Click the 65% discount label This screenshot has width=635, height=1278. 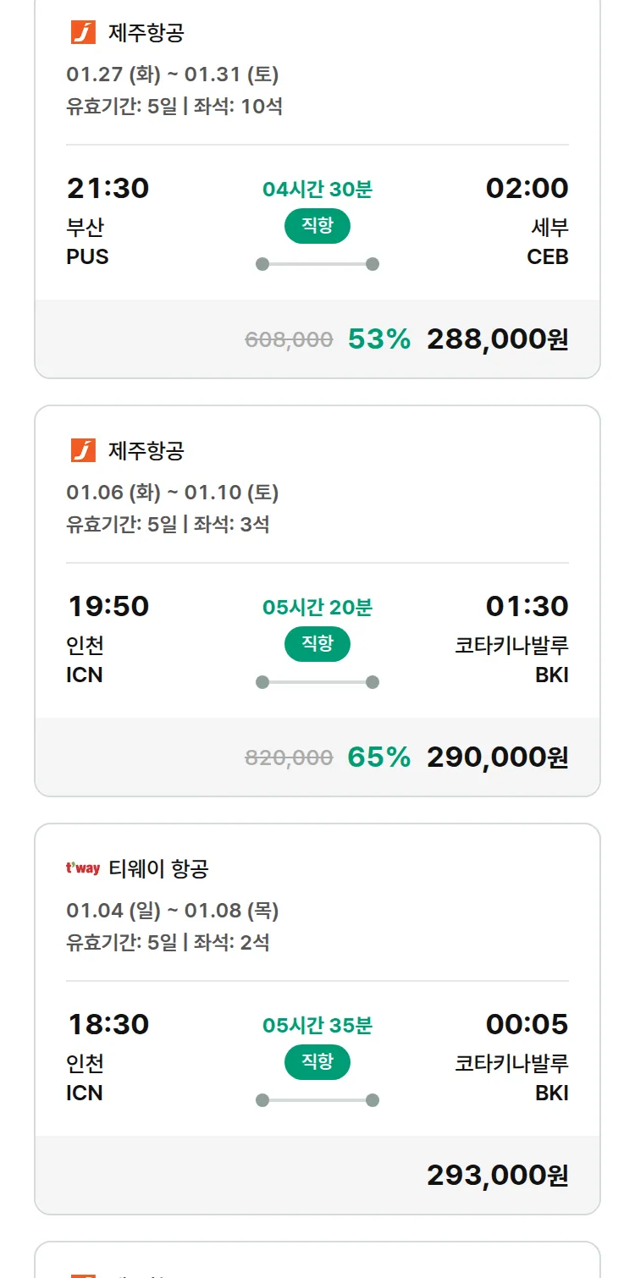[378, 757]
